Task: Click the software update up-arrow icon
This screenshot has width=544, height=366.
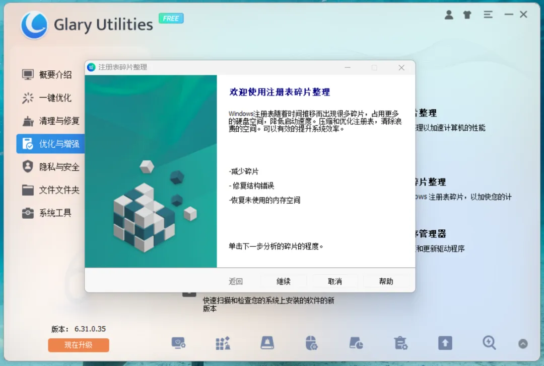Action: (x=445, y=343)
